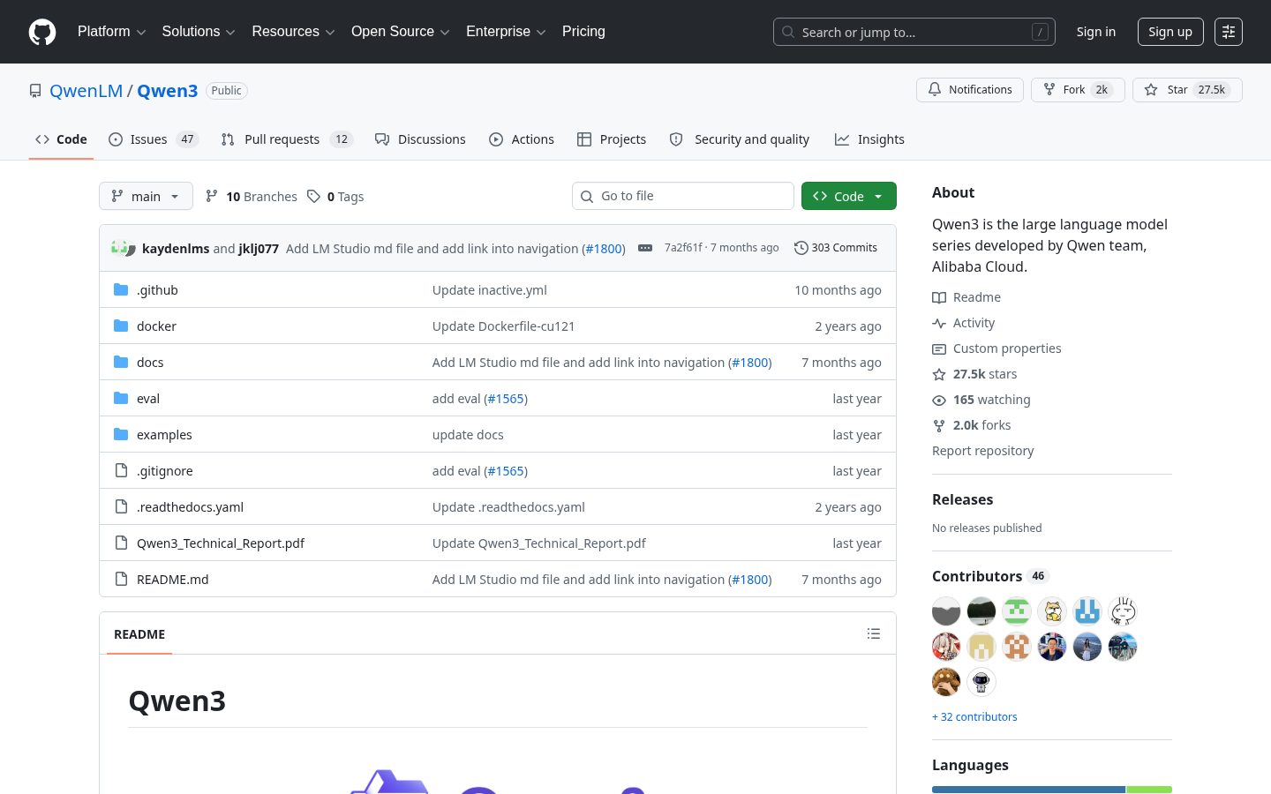Expand the Solutions menu
This screenshot has height=794, width=1271.
[x=199, y=32]
